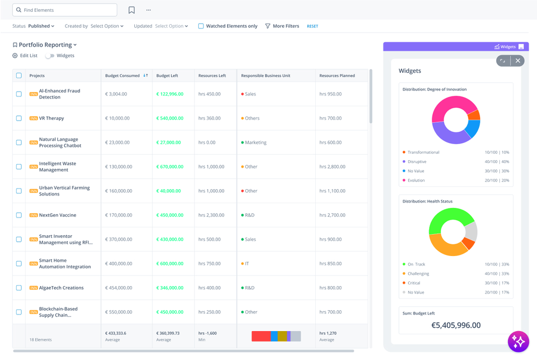Close the Widgets panel with X

click(518, 61)
